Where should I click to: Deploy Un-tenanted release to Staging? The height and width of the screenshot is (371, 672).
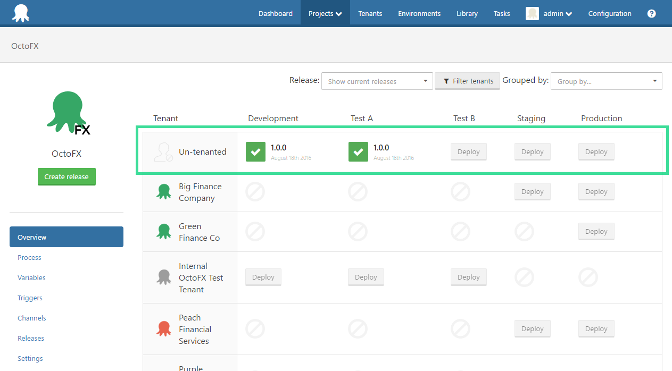pyautogui.click(x=532, y=151)
